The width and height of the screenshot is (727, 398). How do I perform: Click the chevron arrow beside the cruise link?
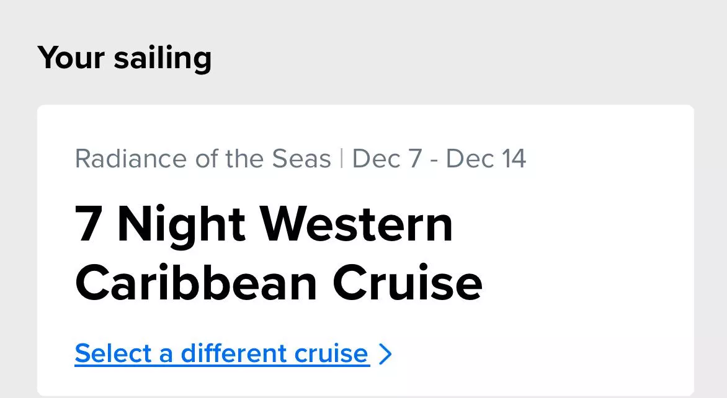click(385, 354)
